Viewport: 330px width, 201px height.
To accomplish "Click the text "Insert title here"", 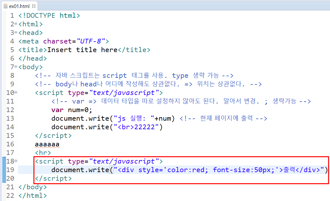I will 82,50.
